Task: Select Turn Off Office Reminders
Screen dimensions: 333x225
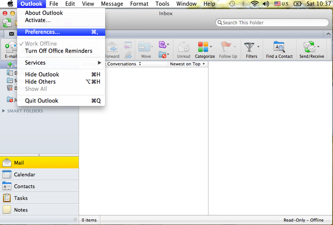Action: (61, 51)
